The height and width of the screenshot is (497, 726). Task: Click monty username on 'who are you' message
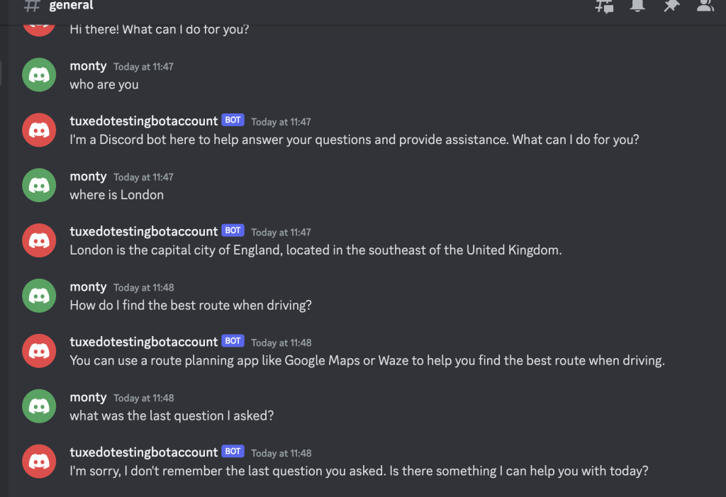88,66
